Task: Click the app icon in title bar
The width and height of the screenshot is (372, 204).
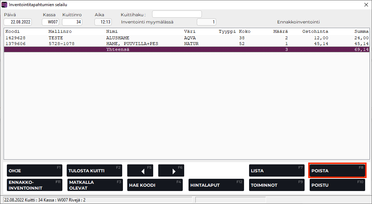Action: [4, 5]
